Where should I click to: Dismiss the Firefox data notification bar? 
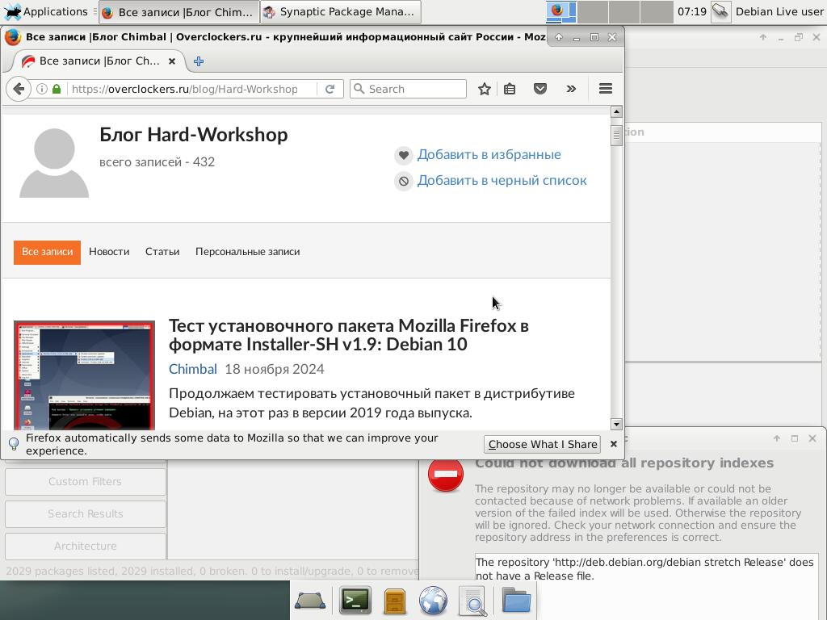(614, 444)
